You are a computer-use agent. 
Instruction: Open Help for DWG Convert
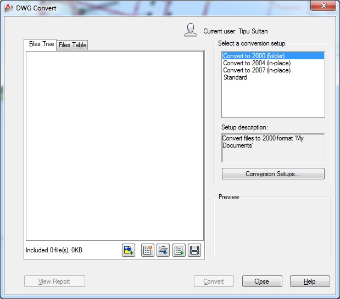pyautogui.click(x=310, y=281)
